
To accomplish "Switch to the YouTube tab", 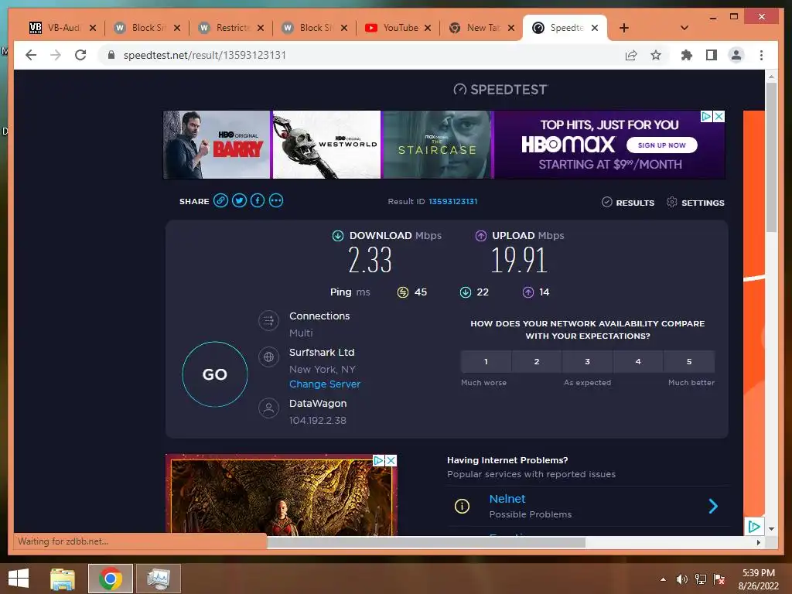I will pyautogui.click(x=398, y=28).
